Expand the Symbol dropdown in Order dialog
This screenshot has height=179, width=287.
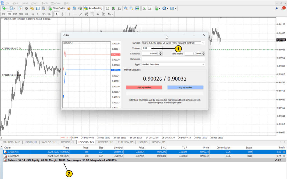pos(203,43)
